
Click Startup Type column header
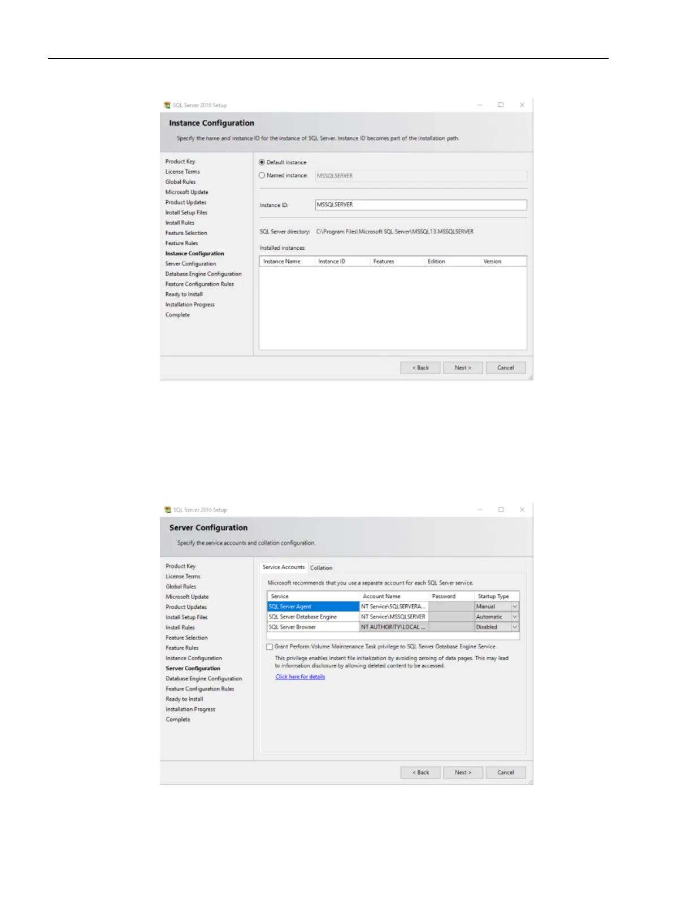coord(497,596)
